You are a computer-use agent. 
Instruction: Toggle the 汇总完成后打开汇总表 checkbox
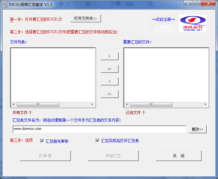(x=98, y=141)
